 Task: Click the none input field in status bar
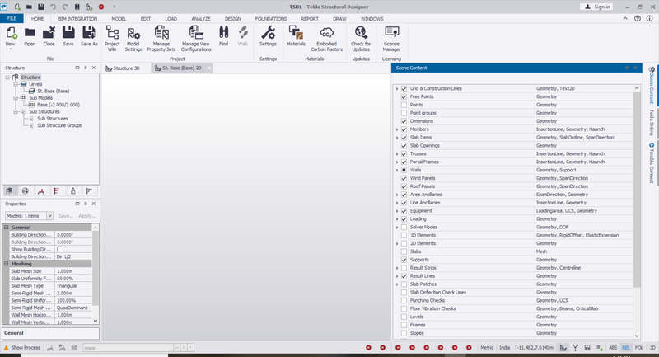(x=129, y=348)
